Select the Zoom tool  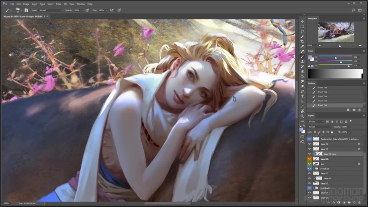point(302,116)
